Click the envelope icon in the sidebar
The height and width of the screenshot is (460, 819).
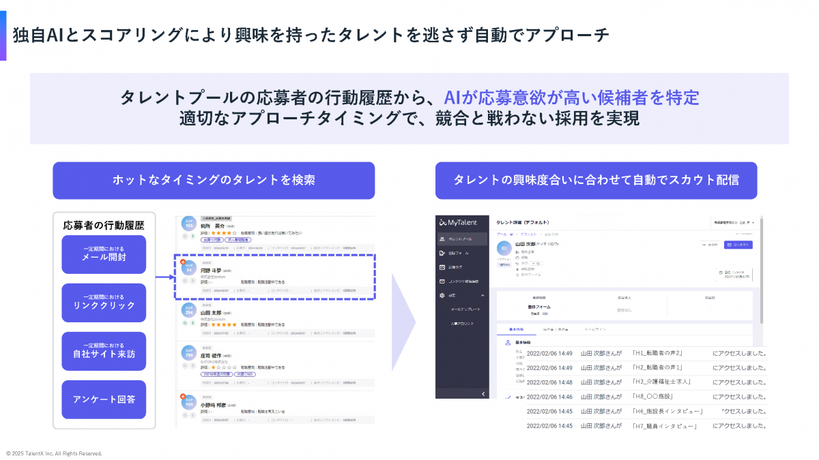pos(442,281)
